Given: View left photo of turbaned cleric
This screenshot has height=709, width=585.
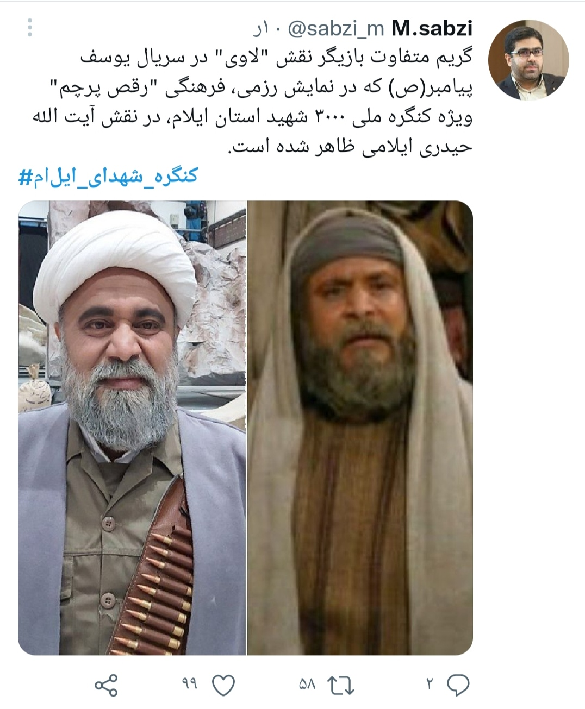Looking at the screenshot, I should [x=132, y=428].
